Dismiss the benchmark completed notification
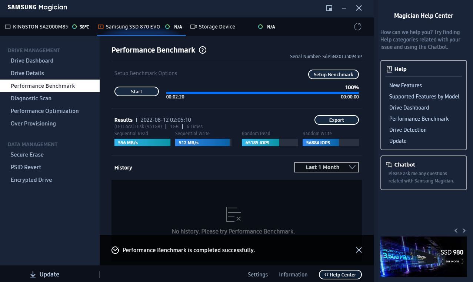The height and width of the screenshot is (282, 473). pyautogui.click(x=359, y=250)
